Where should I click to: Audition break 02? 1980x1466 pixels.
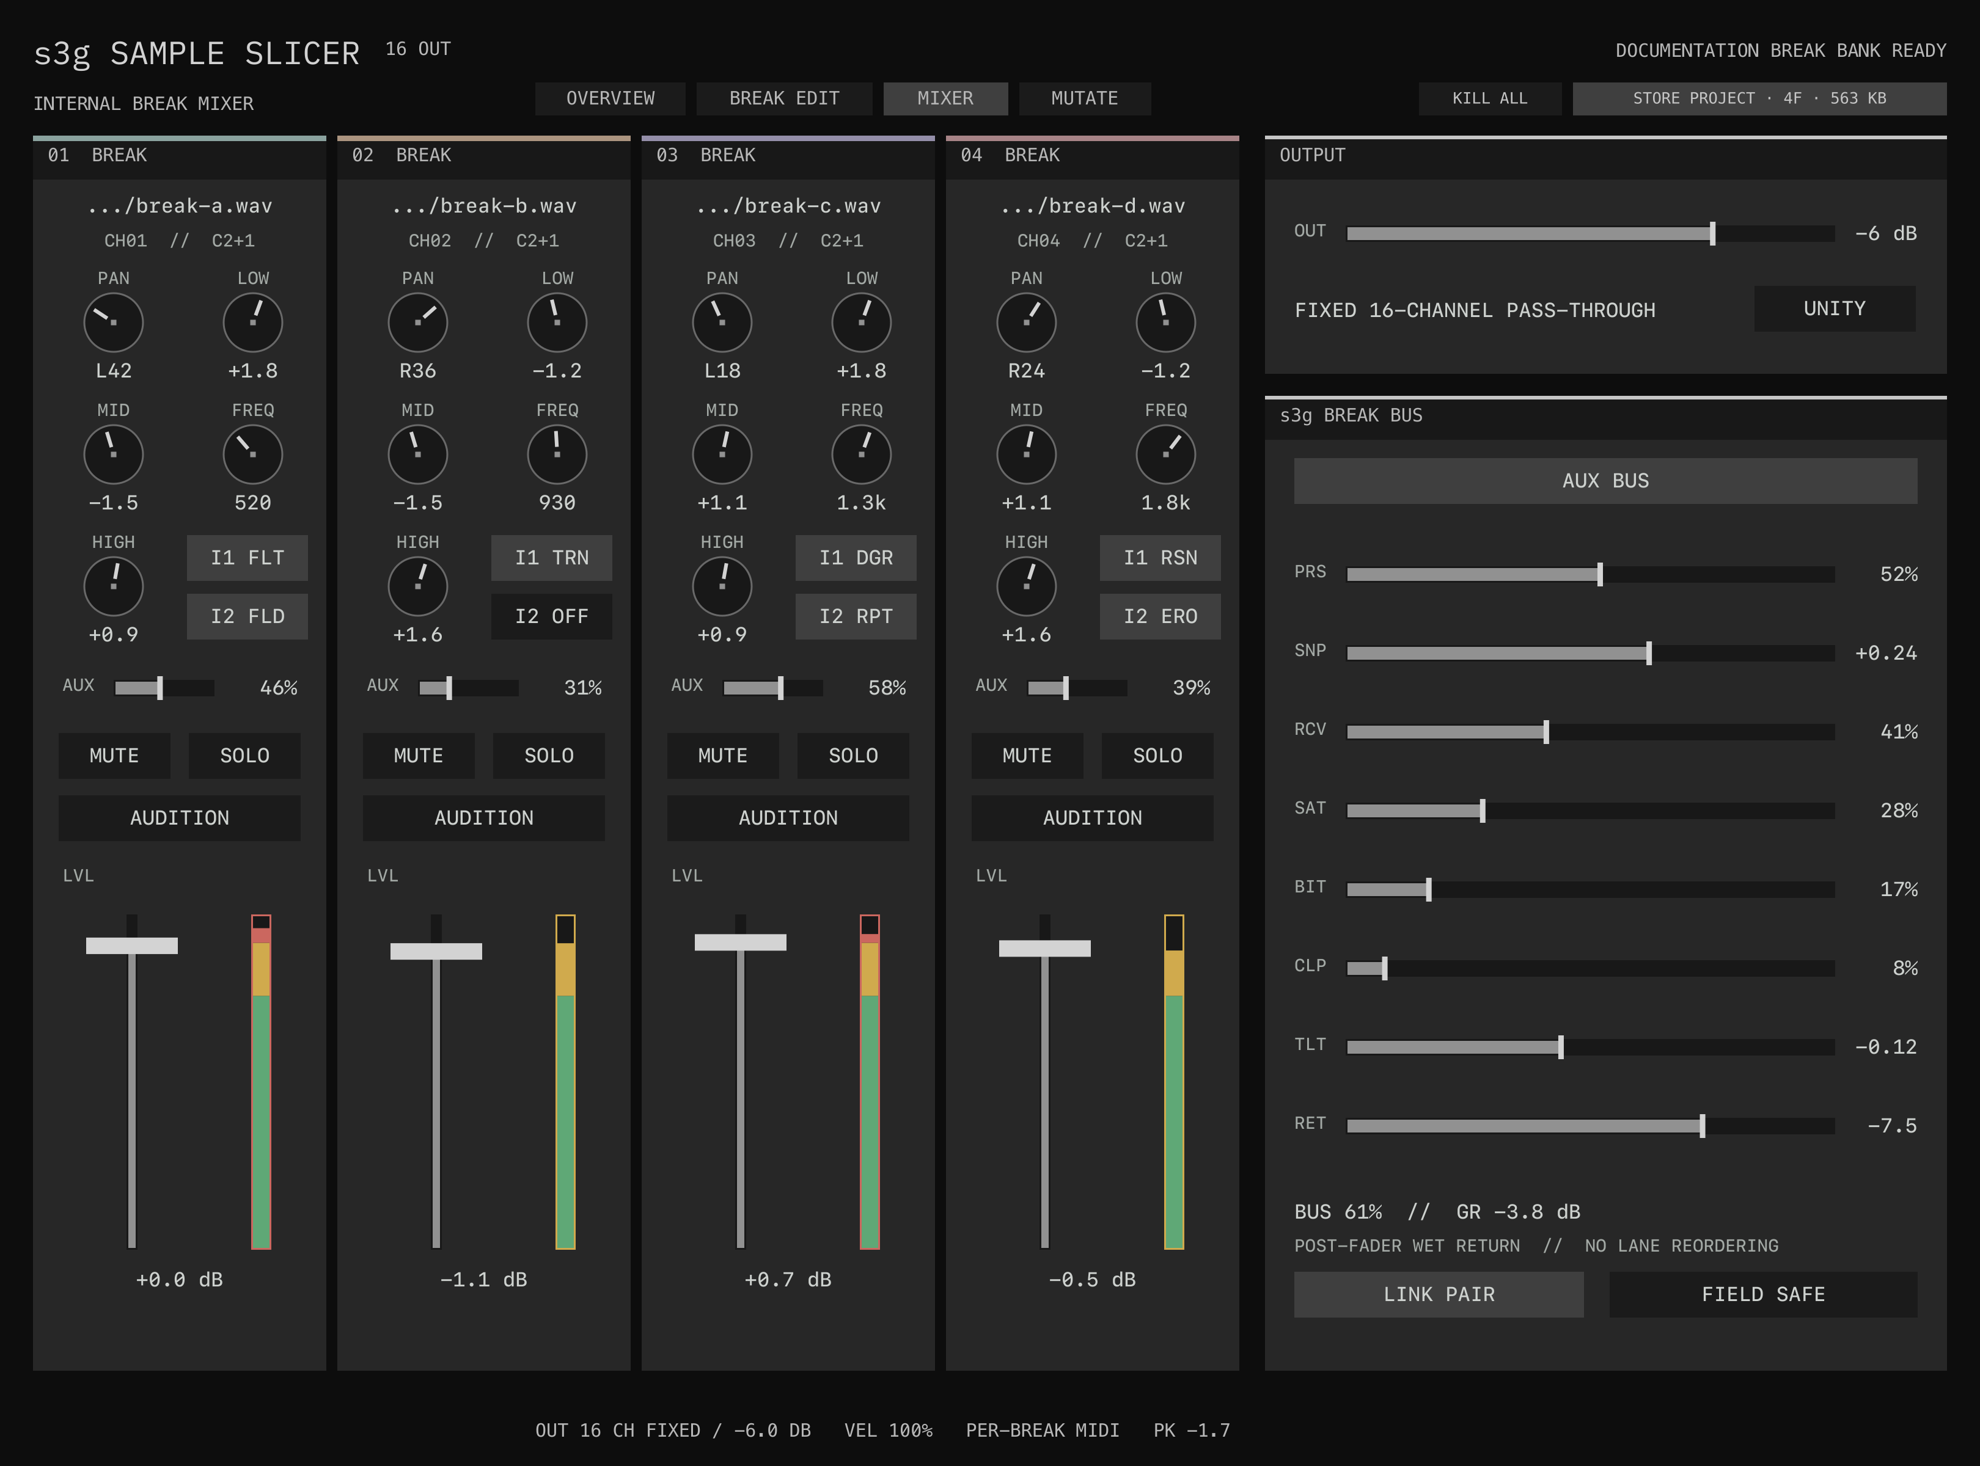point(484,818)
